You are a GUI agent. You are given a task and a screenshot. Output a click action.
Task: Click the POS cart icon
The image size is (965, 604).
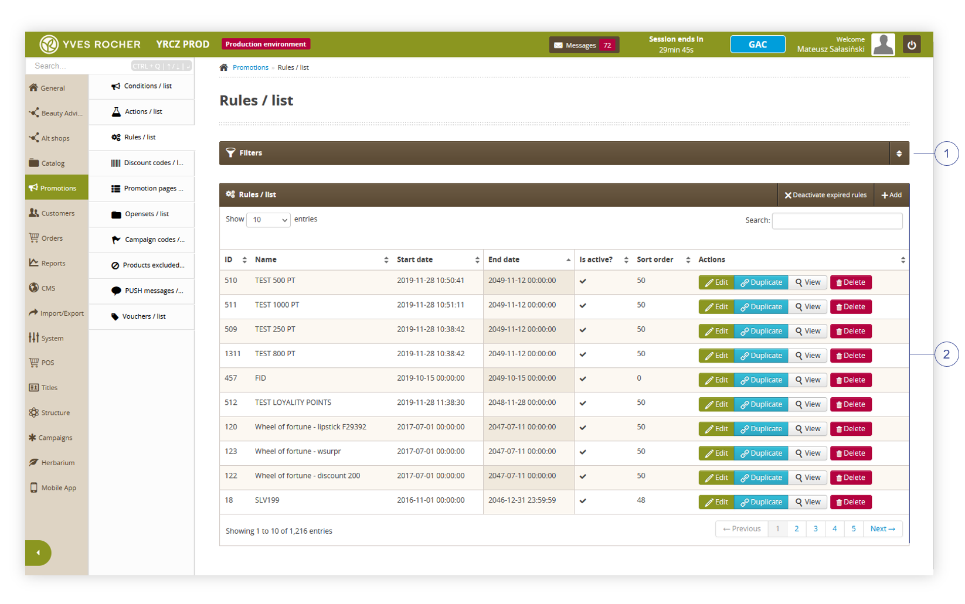pyautogui.click(x=34, y=363)
